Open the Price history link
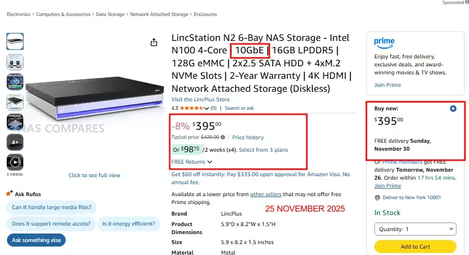Screen dimensions: 469x255 (248, 137)
